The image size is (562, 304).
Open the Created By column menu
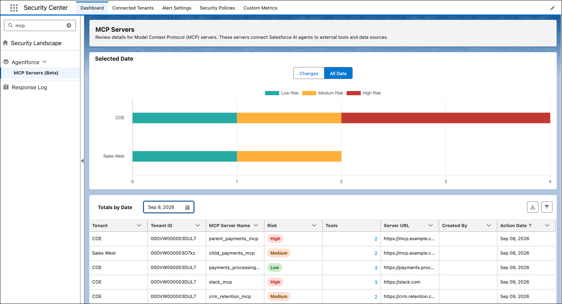coord(489,225)
